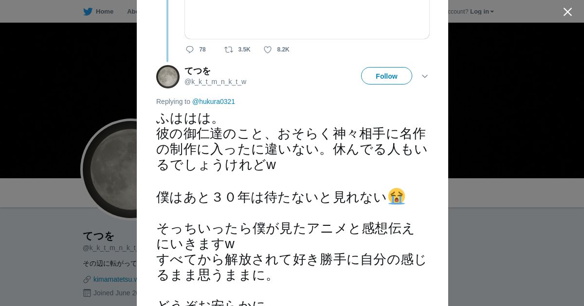Expand the tweet options chevron
Screen dimensions: 584x306
[425, 76]
